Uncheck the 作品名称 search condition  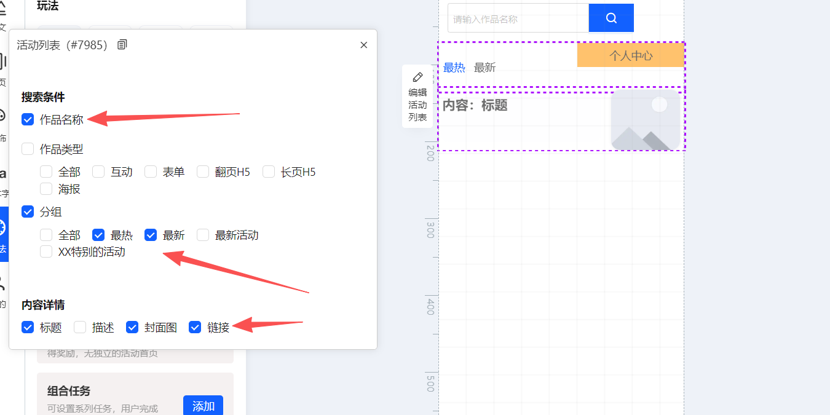pos(28,120)
